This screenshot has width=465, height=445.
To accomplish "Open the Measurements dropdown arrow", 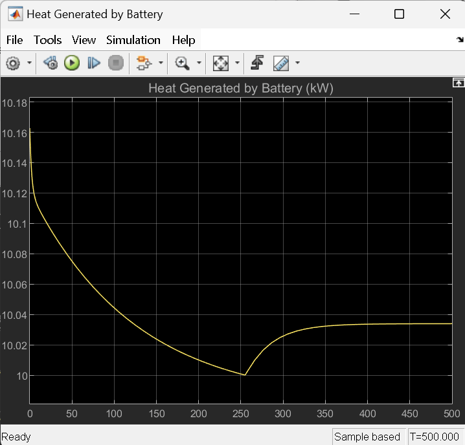I will click(297, 63).
